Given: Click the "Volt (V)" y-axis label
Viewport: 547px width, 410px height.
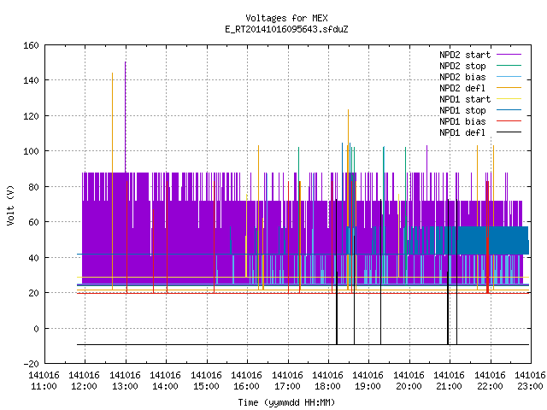Looking at the screenshot, I should coord(10,205).
